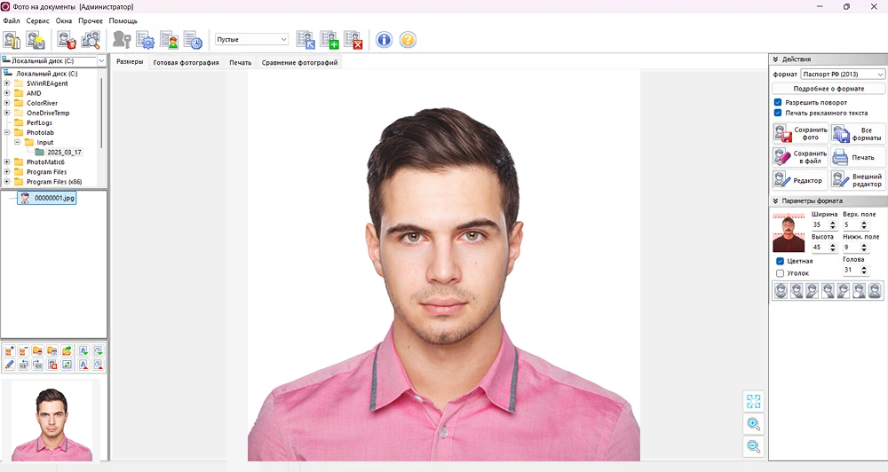The width and height of the screenshot is (888, 472).
Task: Zoom out using the magnifier minus icon
Action: tap(753, 446)
